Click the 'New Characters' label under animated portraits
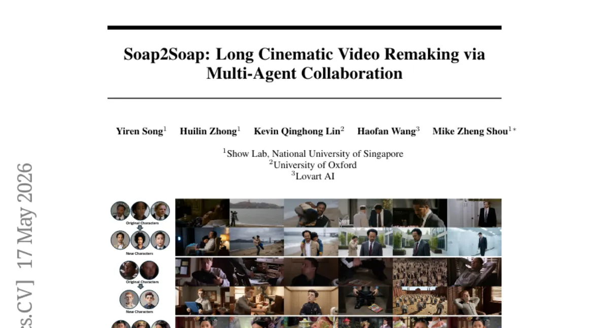Screen dimensions: 609x328 pos(140,312)
